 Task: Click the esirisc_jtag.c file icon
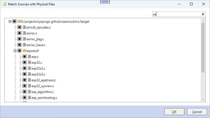pos(24,39)
